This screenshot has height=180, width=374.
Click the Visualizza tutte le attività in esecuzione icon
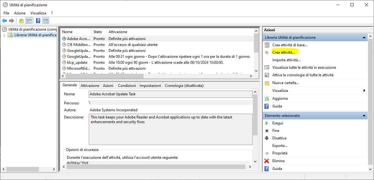pyautogui.click(x=267, y=67)
